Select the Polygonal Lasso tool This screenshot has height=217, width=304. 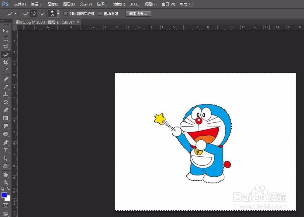pyautogui.click(x=5, y=47)
